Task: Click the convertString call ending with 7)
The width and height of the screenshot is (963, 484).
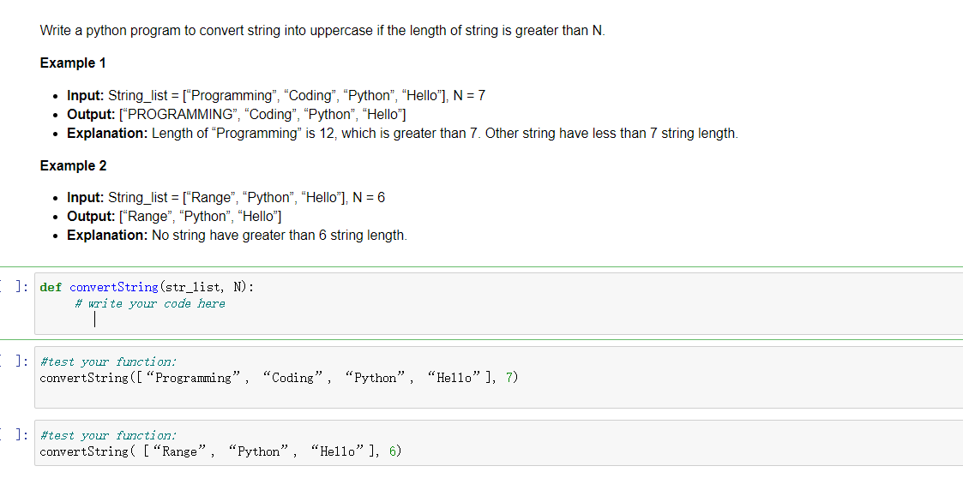Action: 279,378
